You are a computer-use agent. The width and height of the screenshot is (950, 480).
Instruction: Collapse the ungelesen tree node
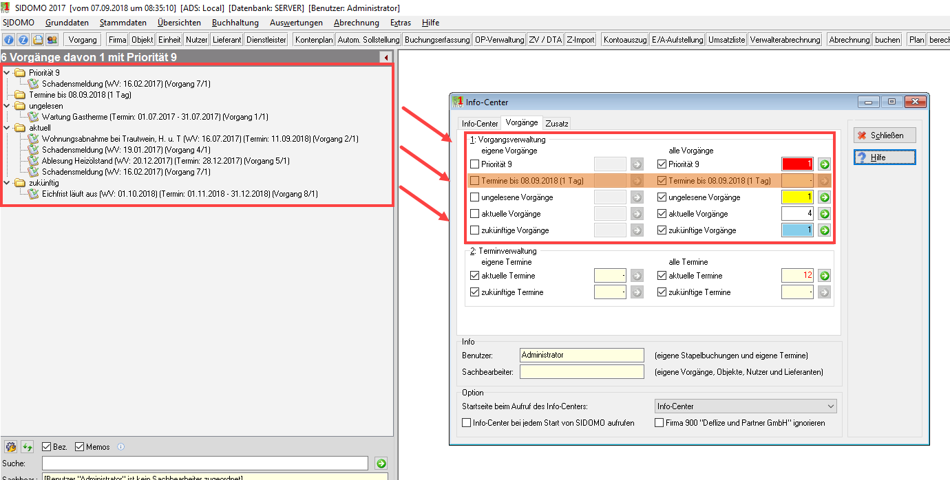pyautogui.click(x=6, y=106)
